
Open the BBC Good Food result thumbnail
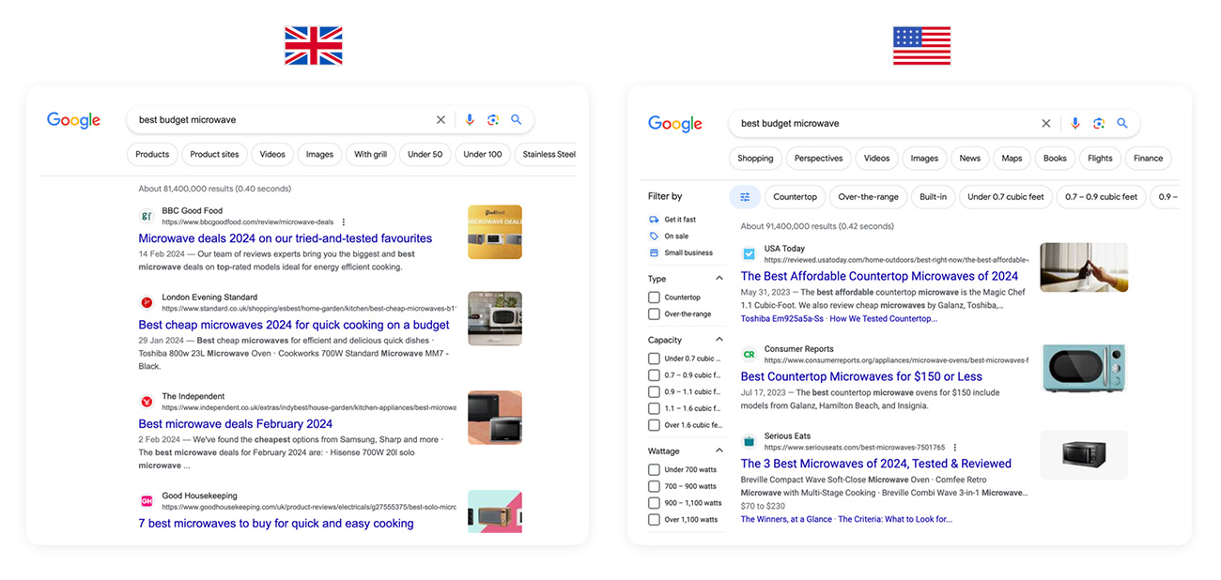pos(495,232)
